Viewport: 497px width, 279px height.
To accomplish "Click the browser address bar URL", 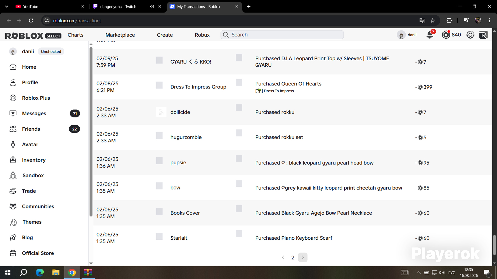I will [x=77, y=21].
